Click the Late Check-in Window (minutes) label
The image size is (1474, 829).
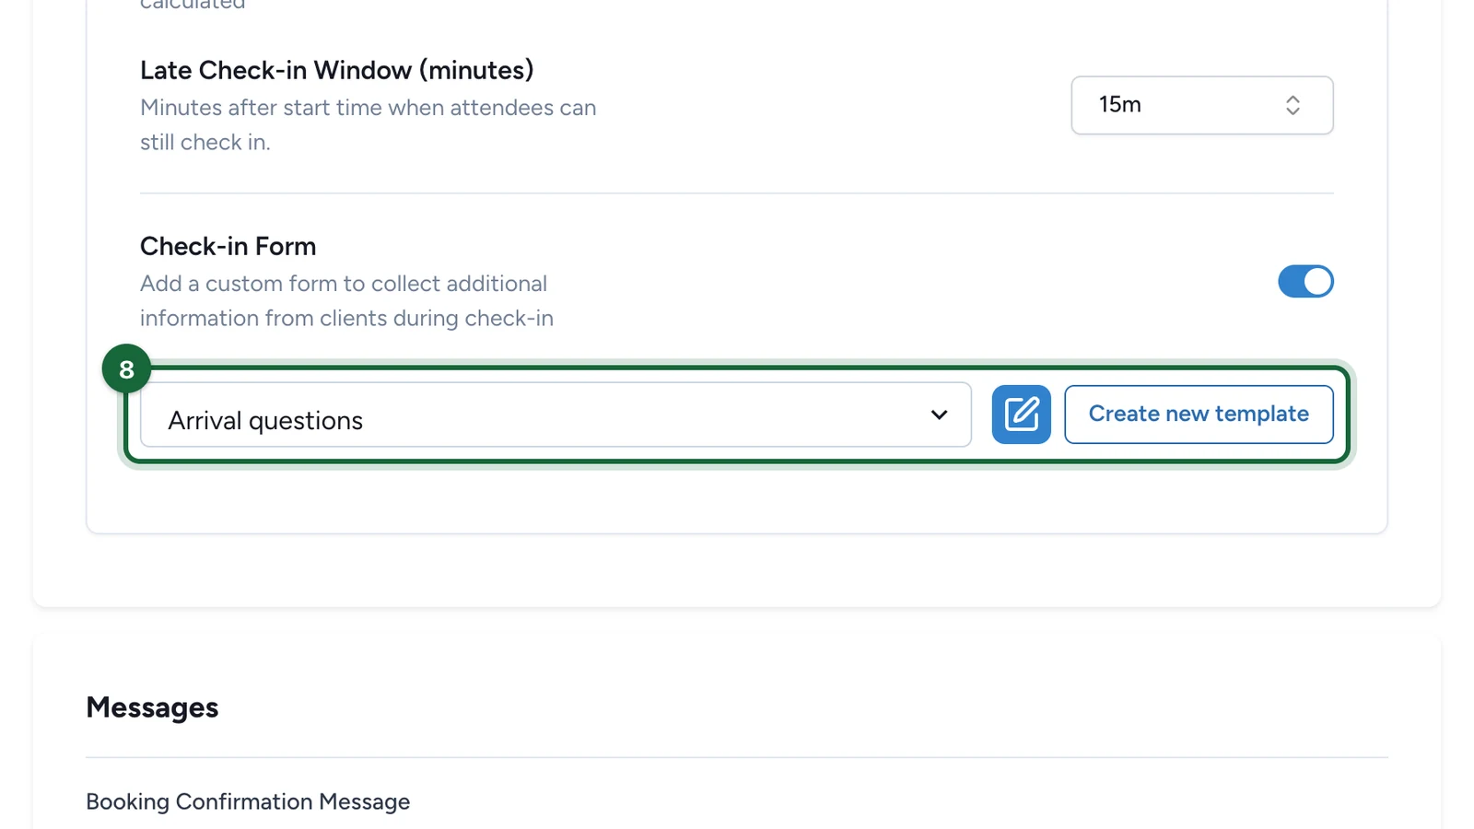tap(337, 70)
